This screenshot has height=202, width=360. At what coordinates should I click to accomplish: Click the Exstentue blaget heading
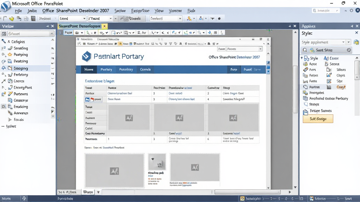click(x=99, y=81)
